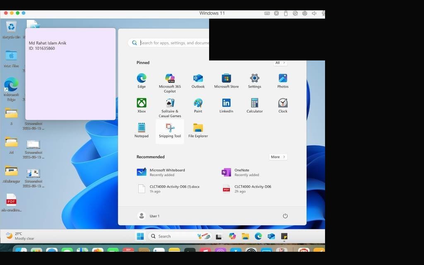424x265 pixels.
Task: Select the Mac Files desktop folder
Action: pos(11,59)
